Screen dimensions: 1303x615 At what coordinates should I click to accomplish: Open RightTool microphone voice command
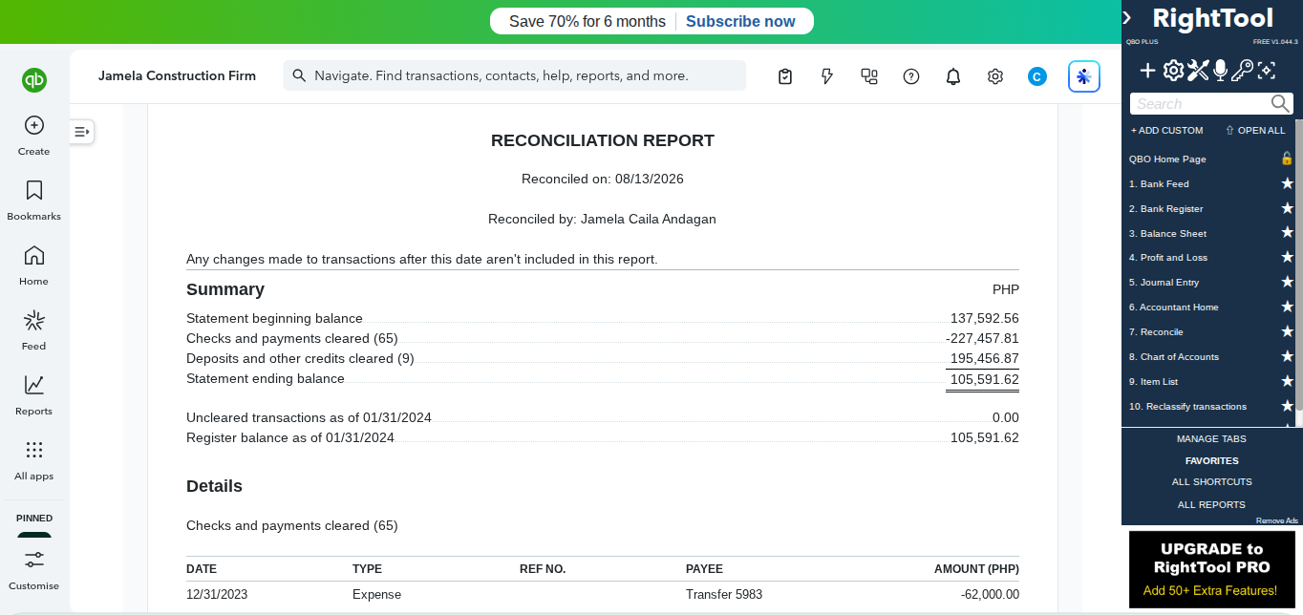click(x=1220, y=70)
